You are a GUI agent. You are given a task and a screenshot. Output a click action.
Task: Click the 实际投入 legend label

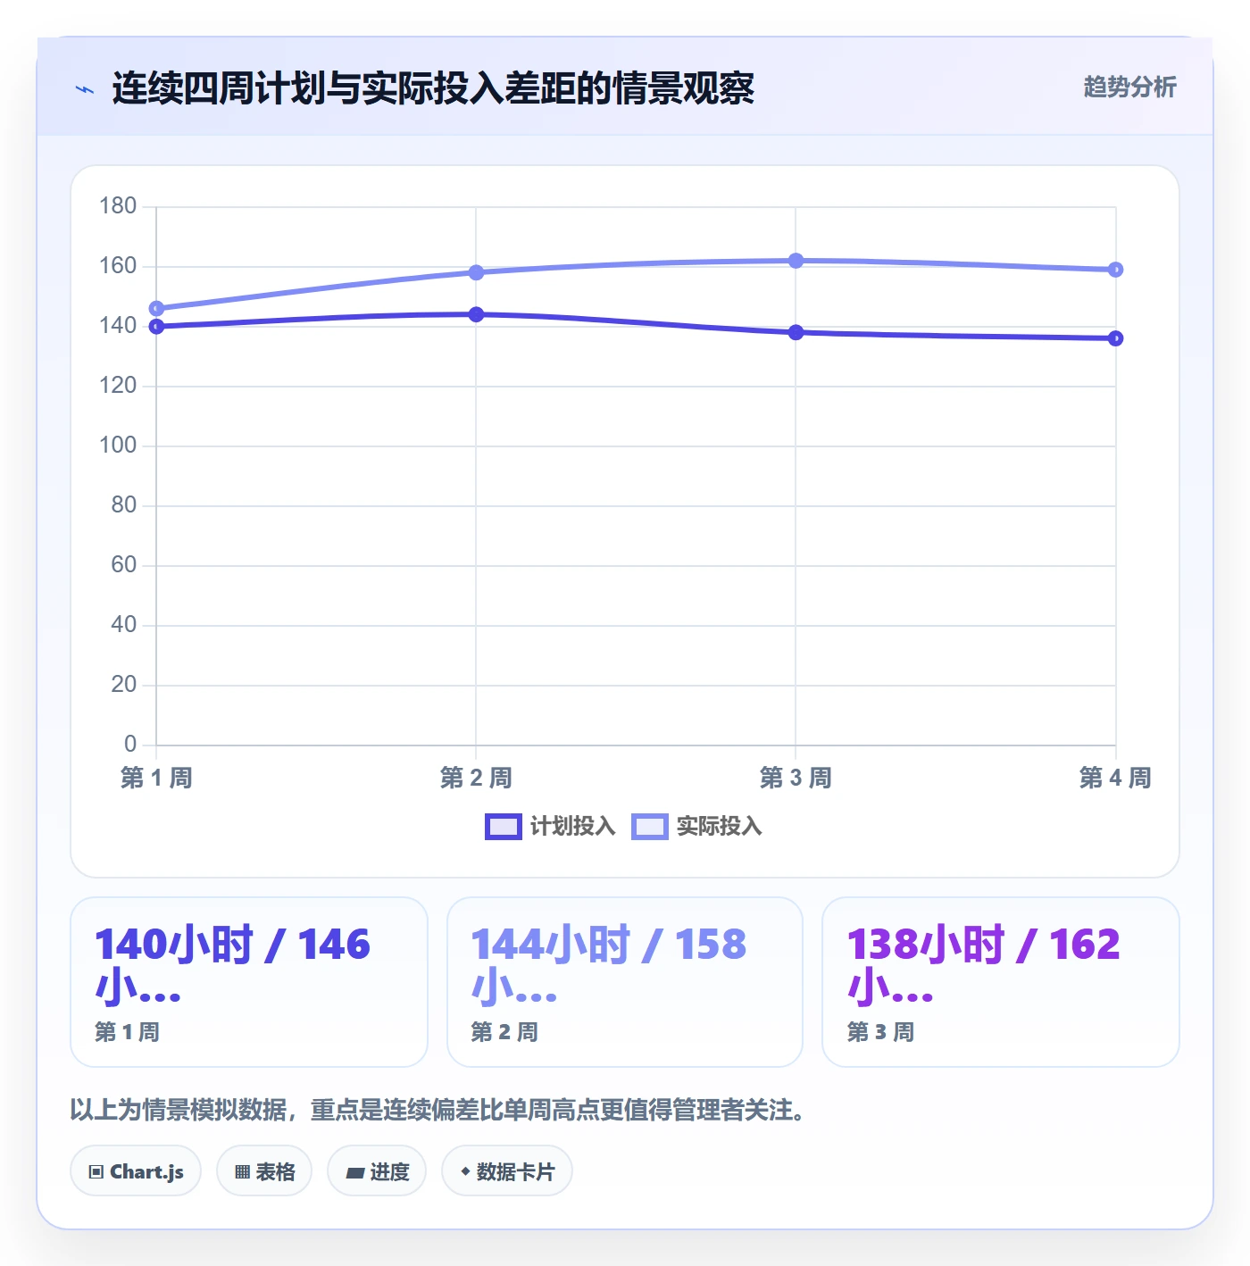(719, 826)
